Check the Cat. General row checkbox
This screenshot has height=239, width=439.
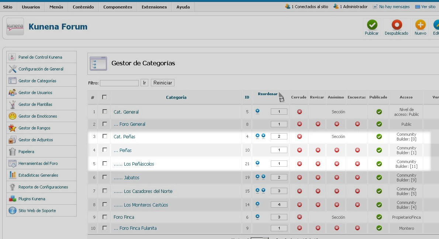[x=105, y=111]
